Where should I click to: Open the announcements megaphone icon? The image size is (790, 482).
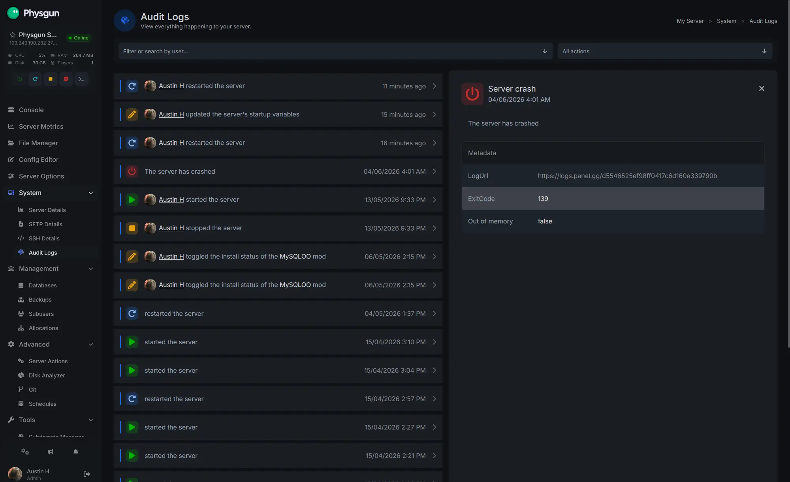(51, 452)
